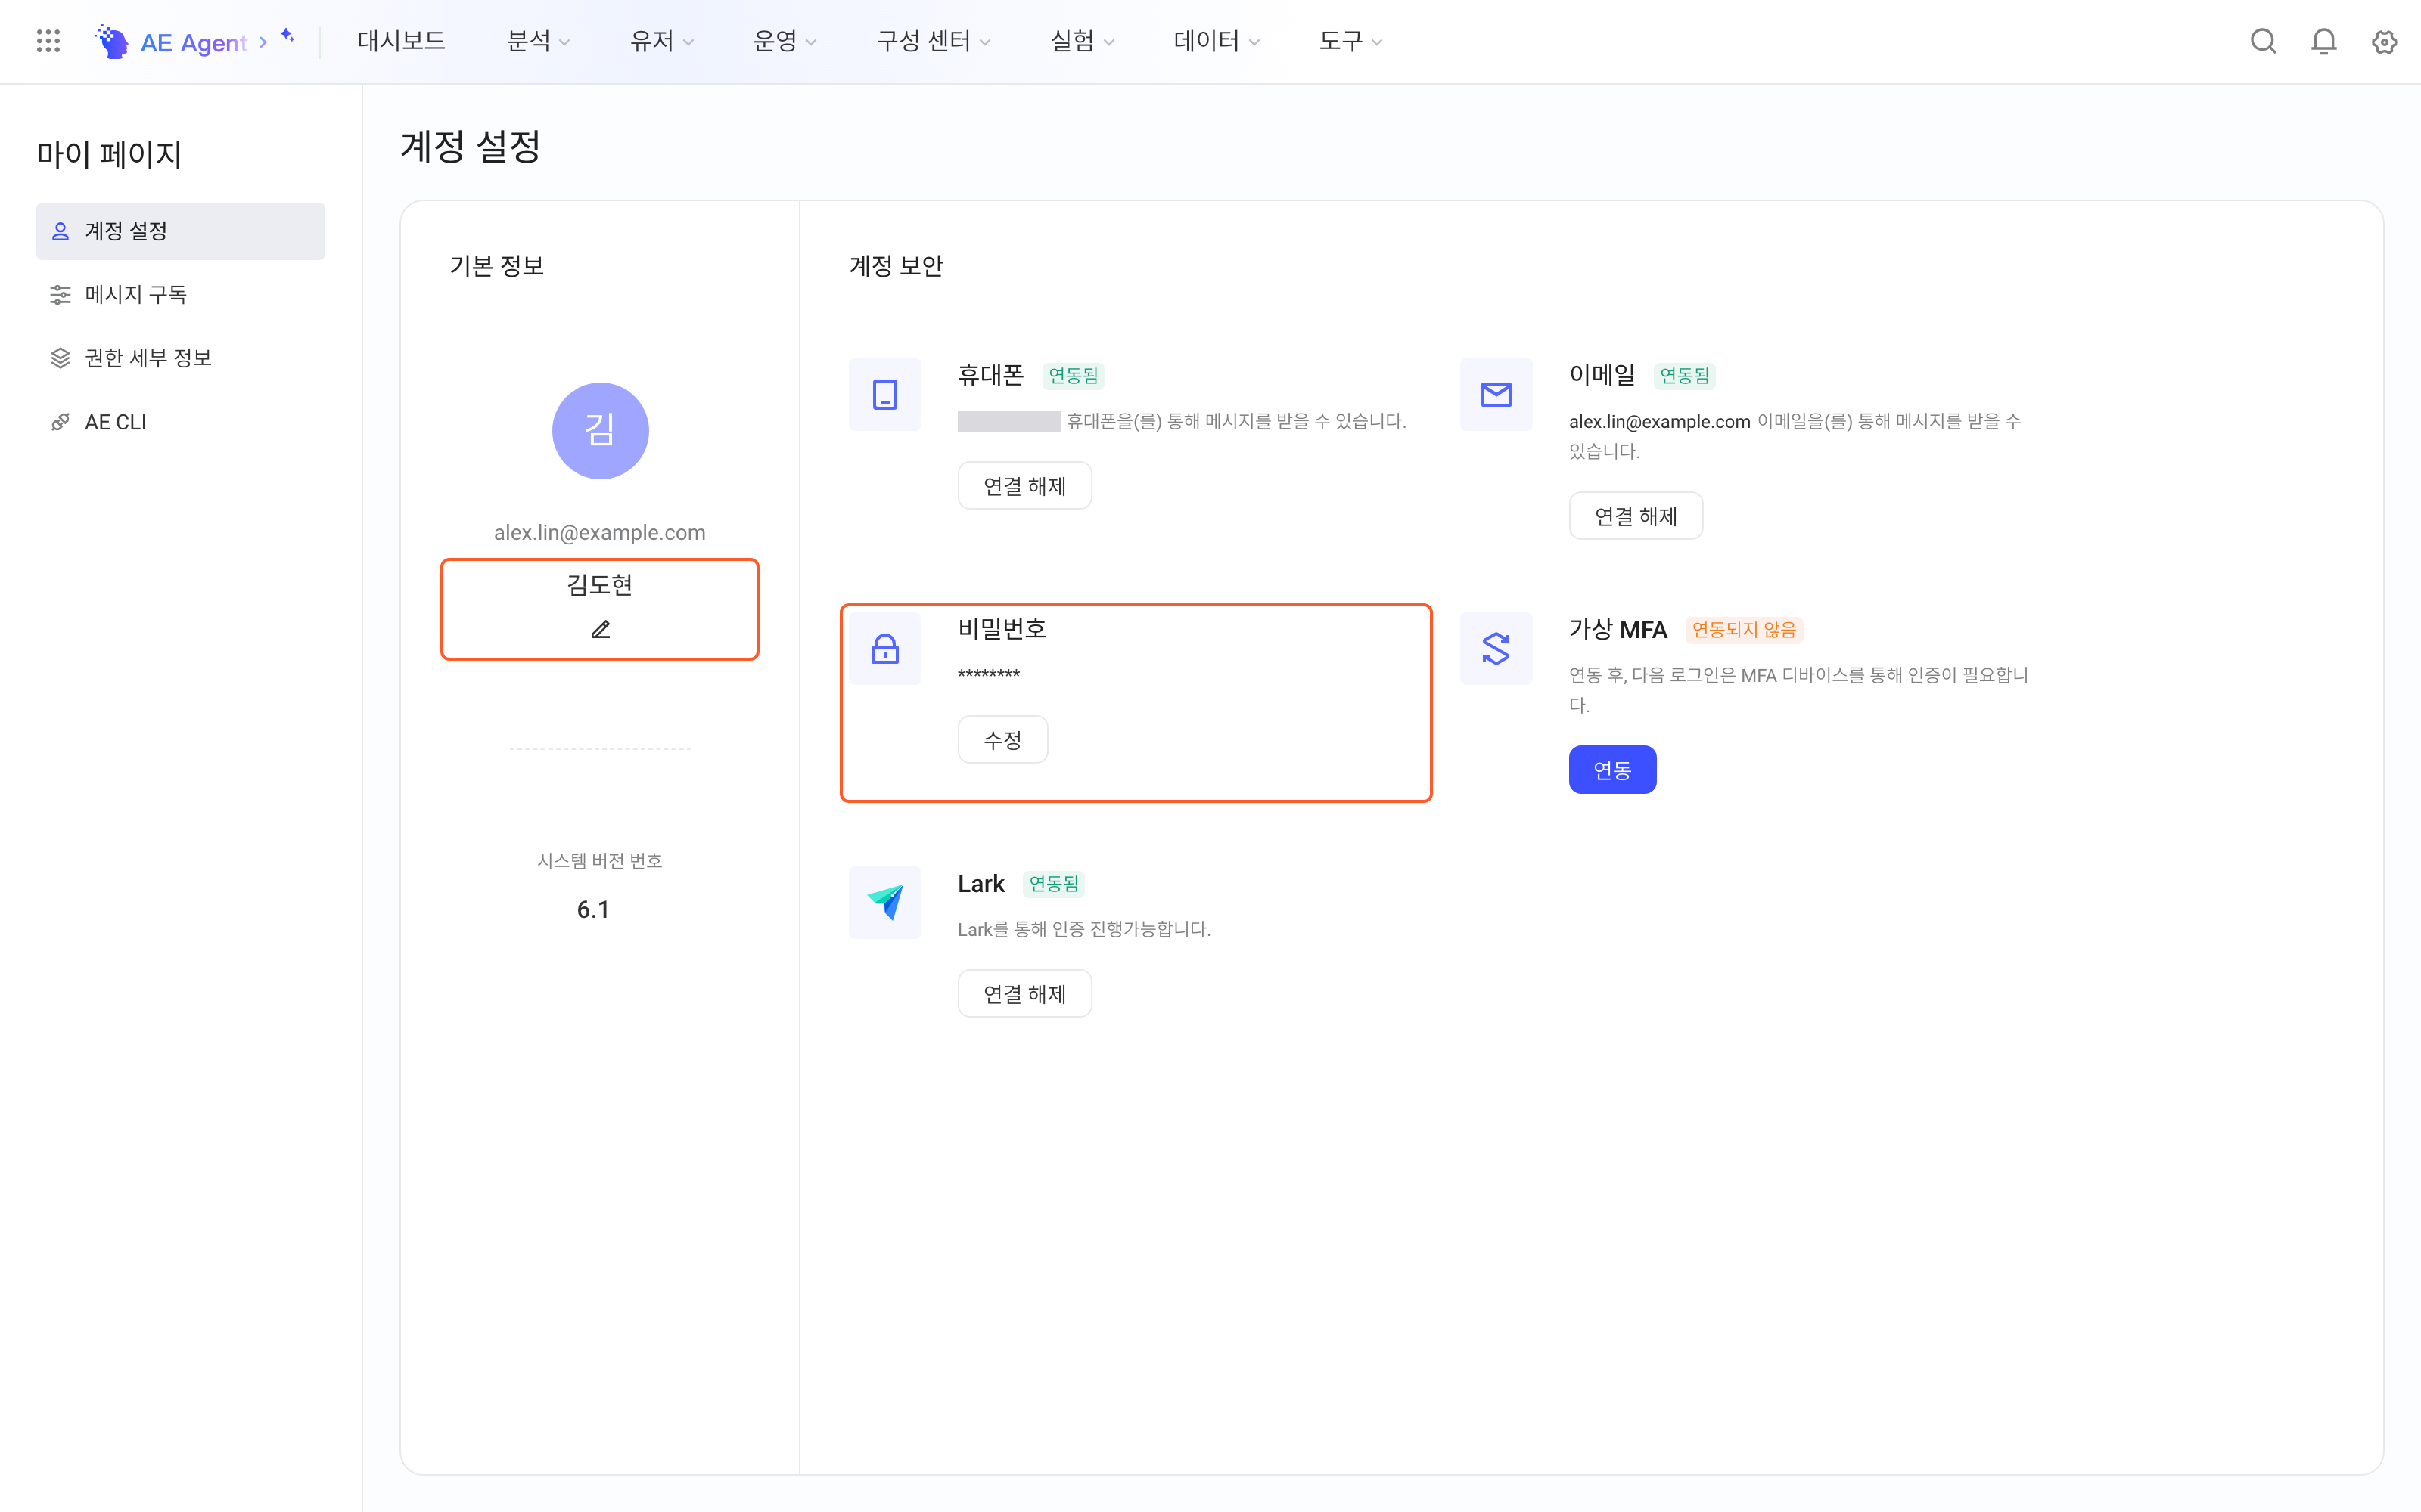Image resolution: width=2421 pixels, height=1512 pixels.
Task: Expand the 분석 dropdown menu
Action: coord(538,41)
